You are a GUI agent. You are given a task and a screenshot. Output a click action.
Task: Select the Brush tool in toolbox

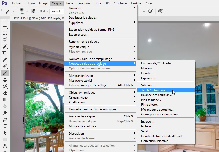[5, 73]
